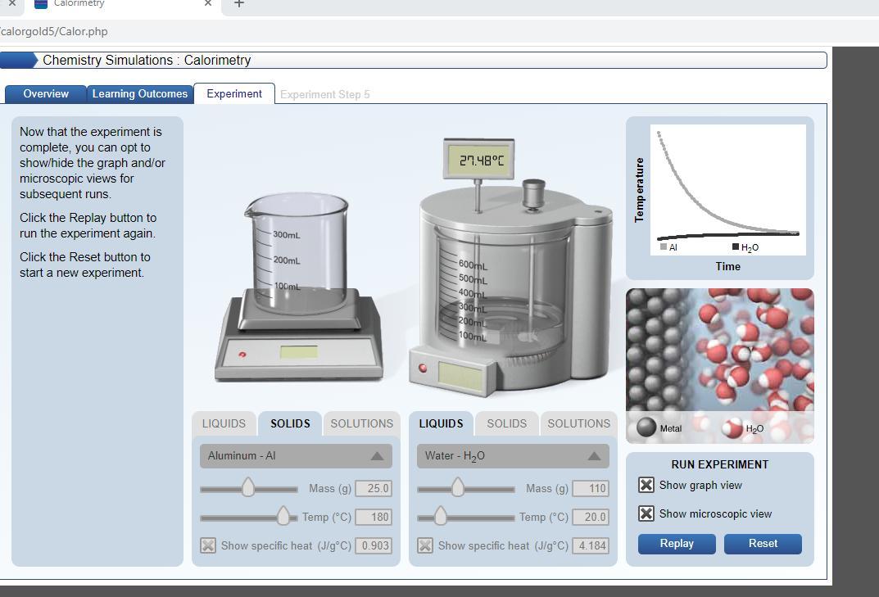Click the Aluminum mass field showing 25.0

374,488
